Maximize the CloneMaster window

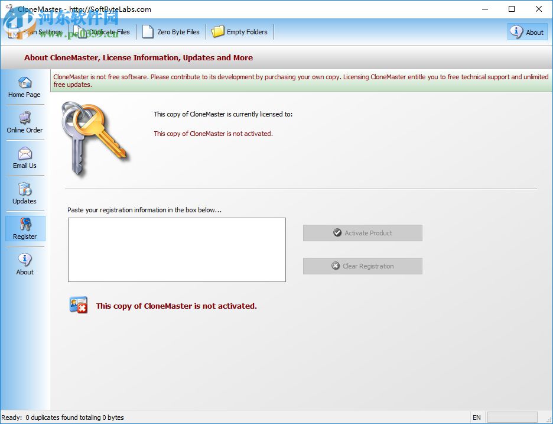(x=512, y=9)
